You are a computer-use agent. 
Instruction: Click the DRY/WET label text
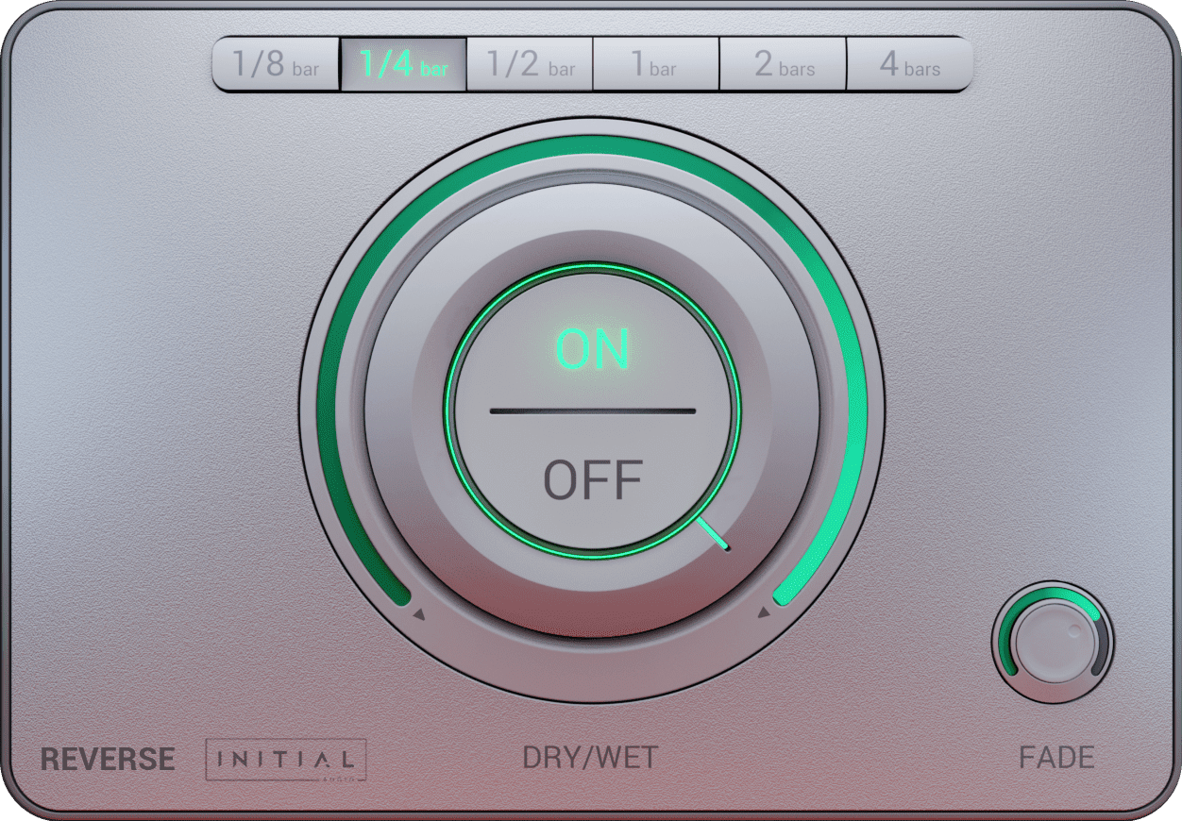[x=590, y=758]
